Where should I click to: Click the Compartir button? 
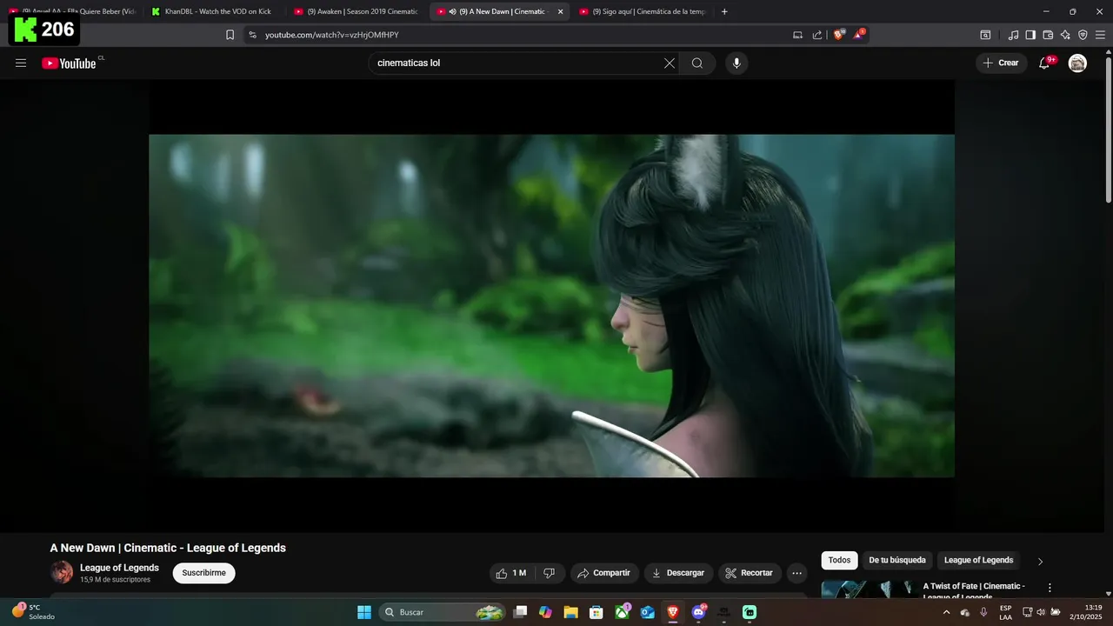[604, 573]
